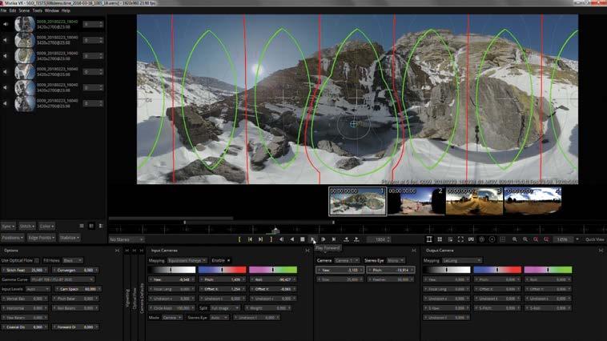This screenshot has height=341, width=607.
Task: Click the last list-layout icon beside Color
Action: tap(101, 226)
